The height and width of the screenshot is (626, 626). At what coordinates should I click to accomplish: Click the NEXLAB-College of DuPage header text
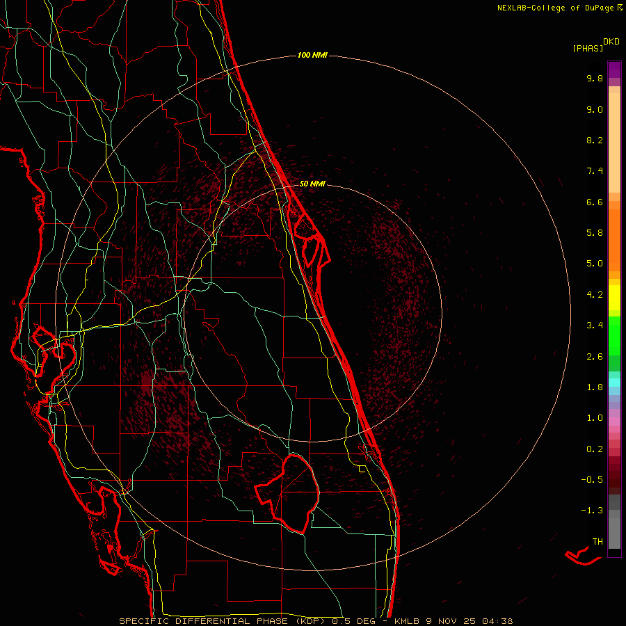[x=555, y=8]
